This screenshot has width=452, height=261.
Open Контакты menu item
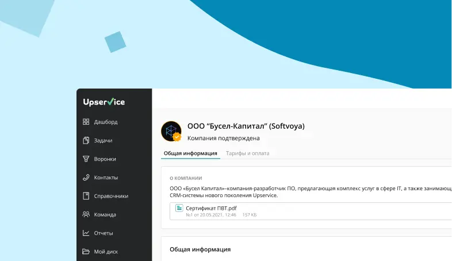(106, 178)
